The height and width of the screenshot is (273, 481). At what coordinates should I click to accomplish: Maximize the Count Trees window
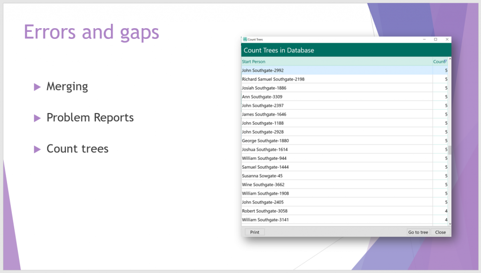pos(435,39)
